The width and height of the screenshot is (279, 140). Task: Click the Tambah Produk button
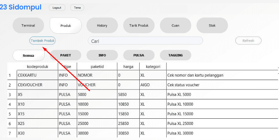[x=42, y=41]
